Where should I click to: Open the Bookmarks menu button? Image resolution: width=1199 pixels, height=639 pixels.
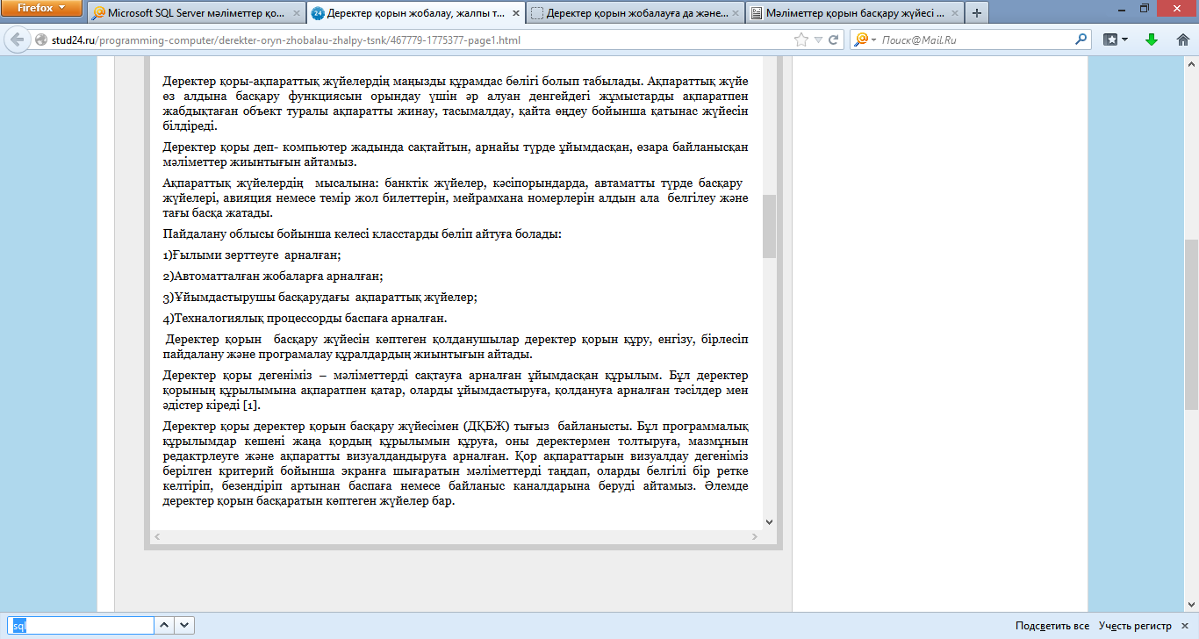pos(1115,40)
